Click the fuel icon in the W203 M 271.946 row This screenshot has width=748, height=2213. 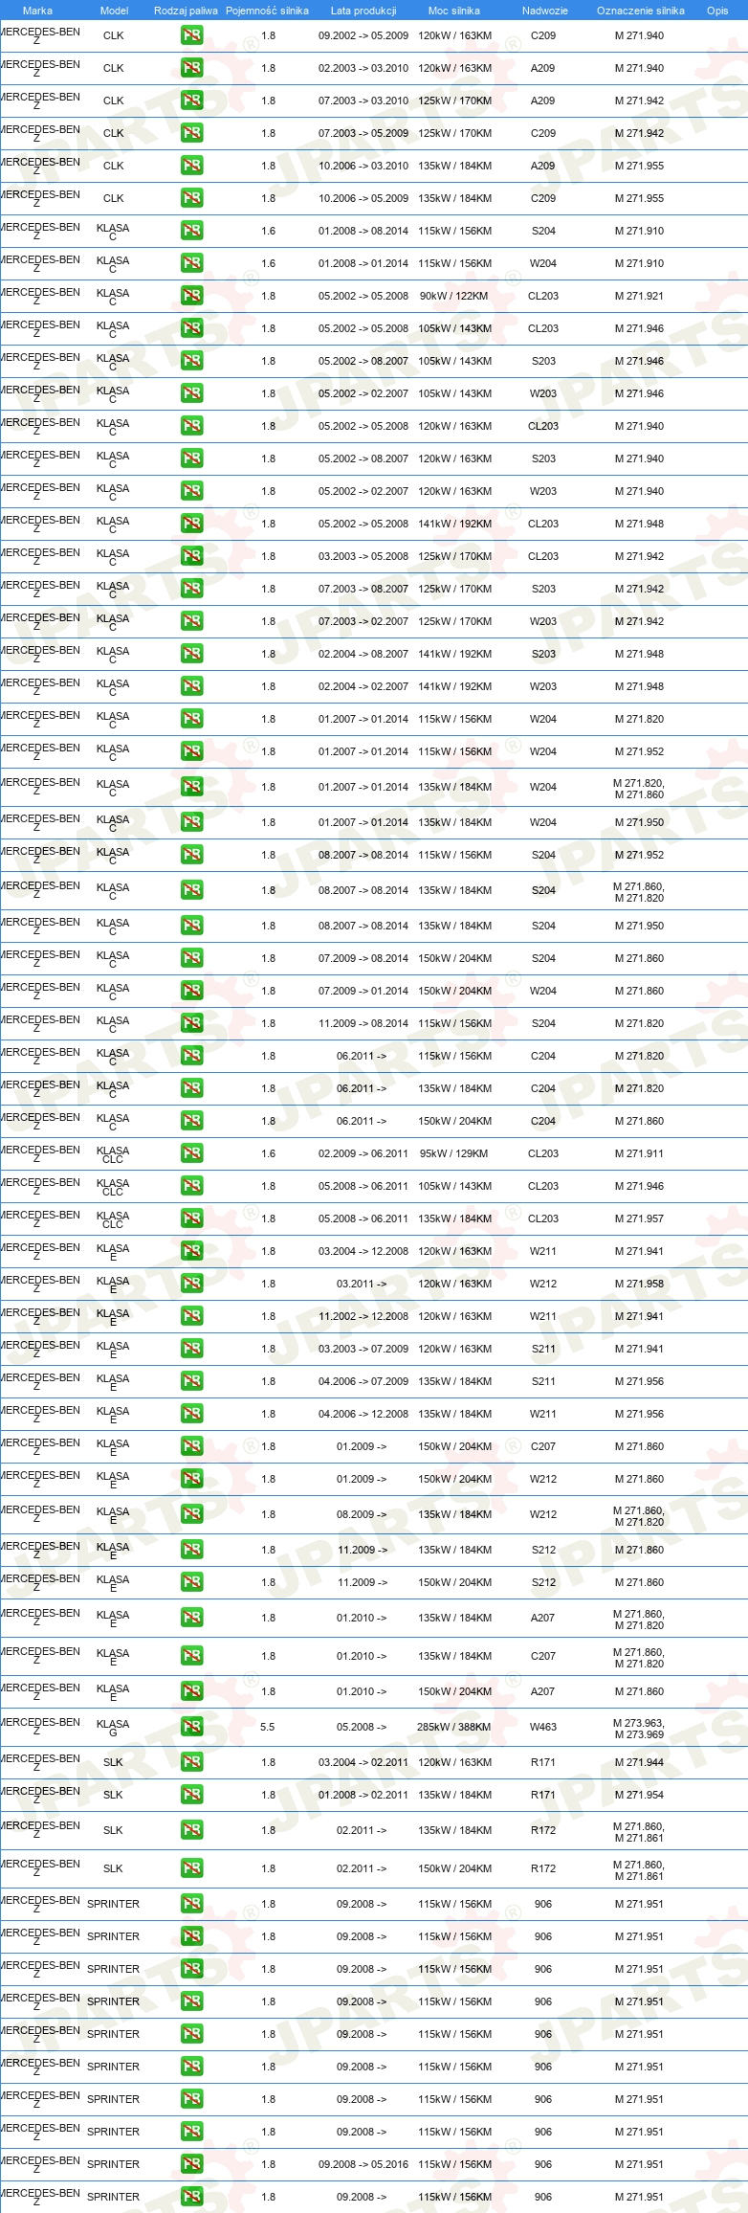192,394
